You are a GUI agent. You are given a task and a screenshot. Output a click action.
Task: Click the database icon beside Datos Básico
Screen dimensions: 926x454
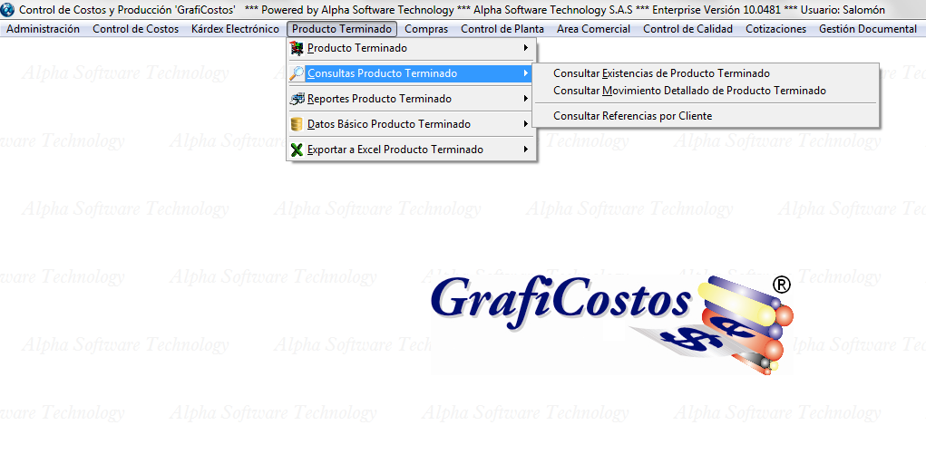coord(297,124)
